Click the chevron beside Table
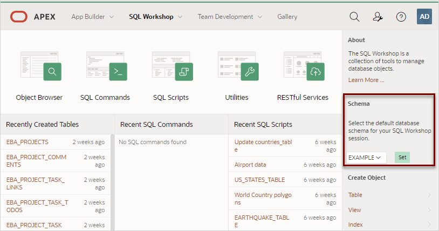The height and width of the screenshot is (231, 439). (x=429, y=195)
